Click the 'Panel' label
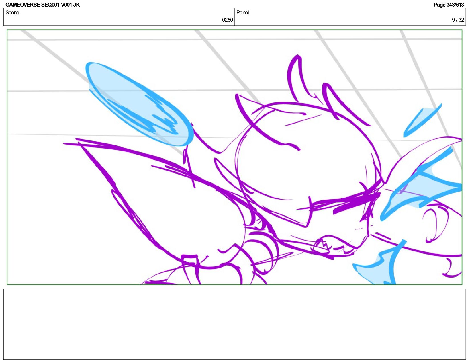The image size is (470, 363). pyautogui.click(x=242, y=13)
